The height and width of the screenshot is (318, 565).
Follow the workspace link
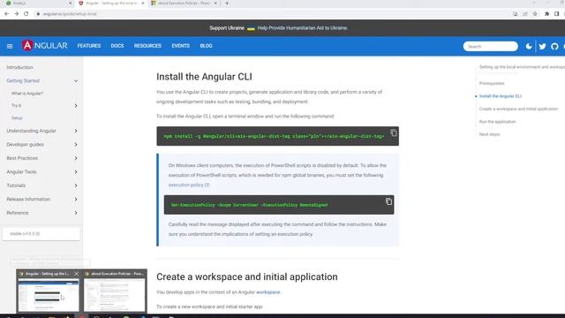(x=267, y=292)
